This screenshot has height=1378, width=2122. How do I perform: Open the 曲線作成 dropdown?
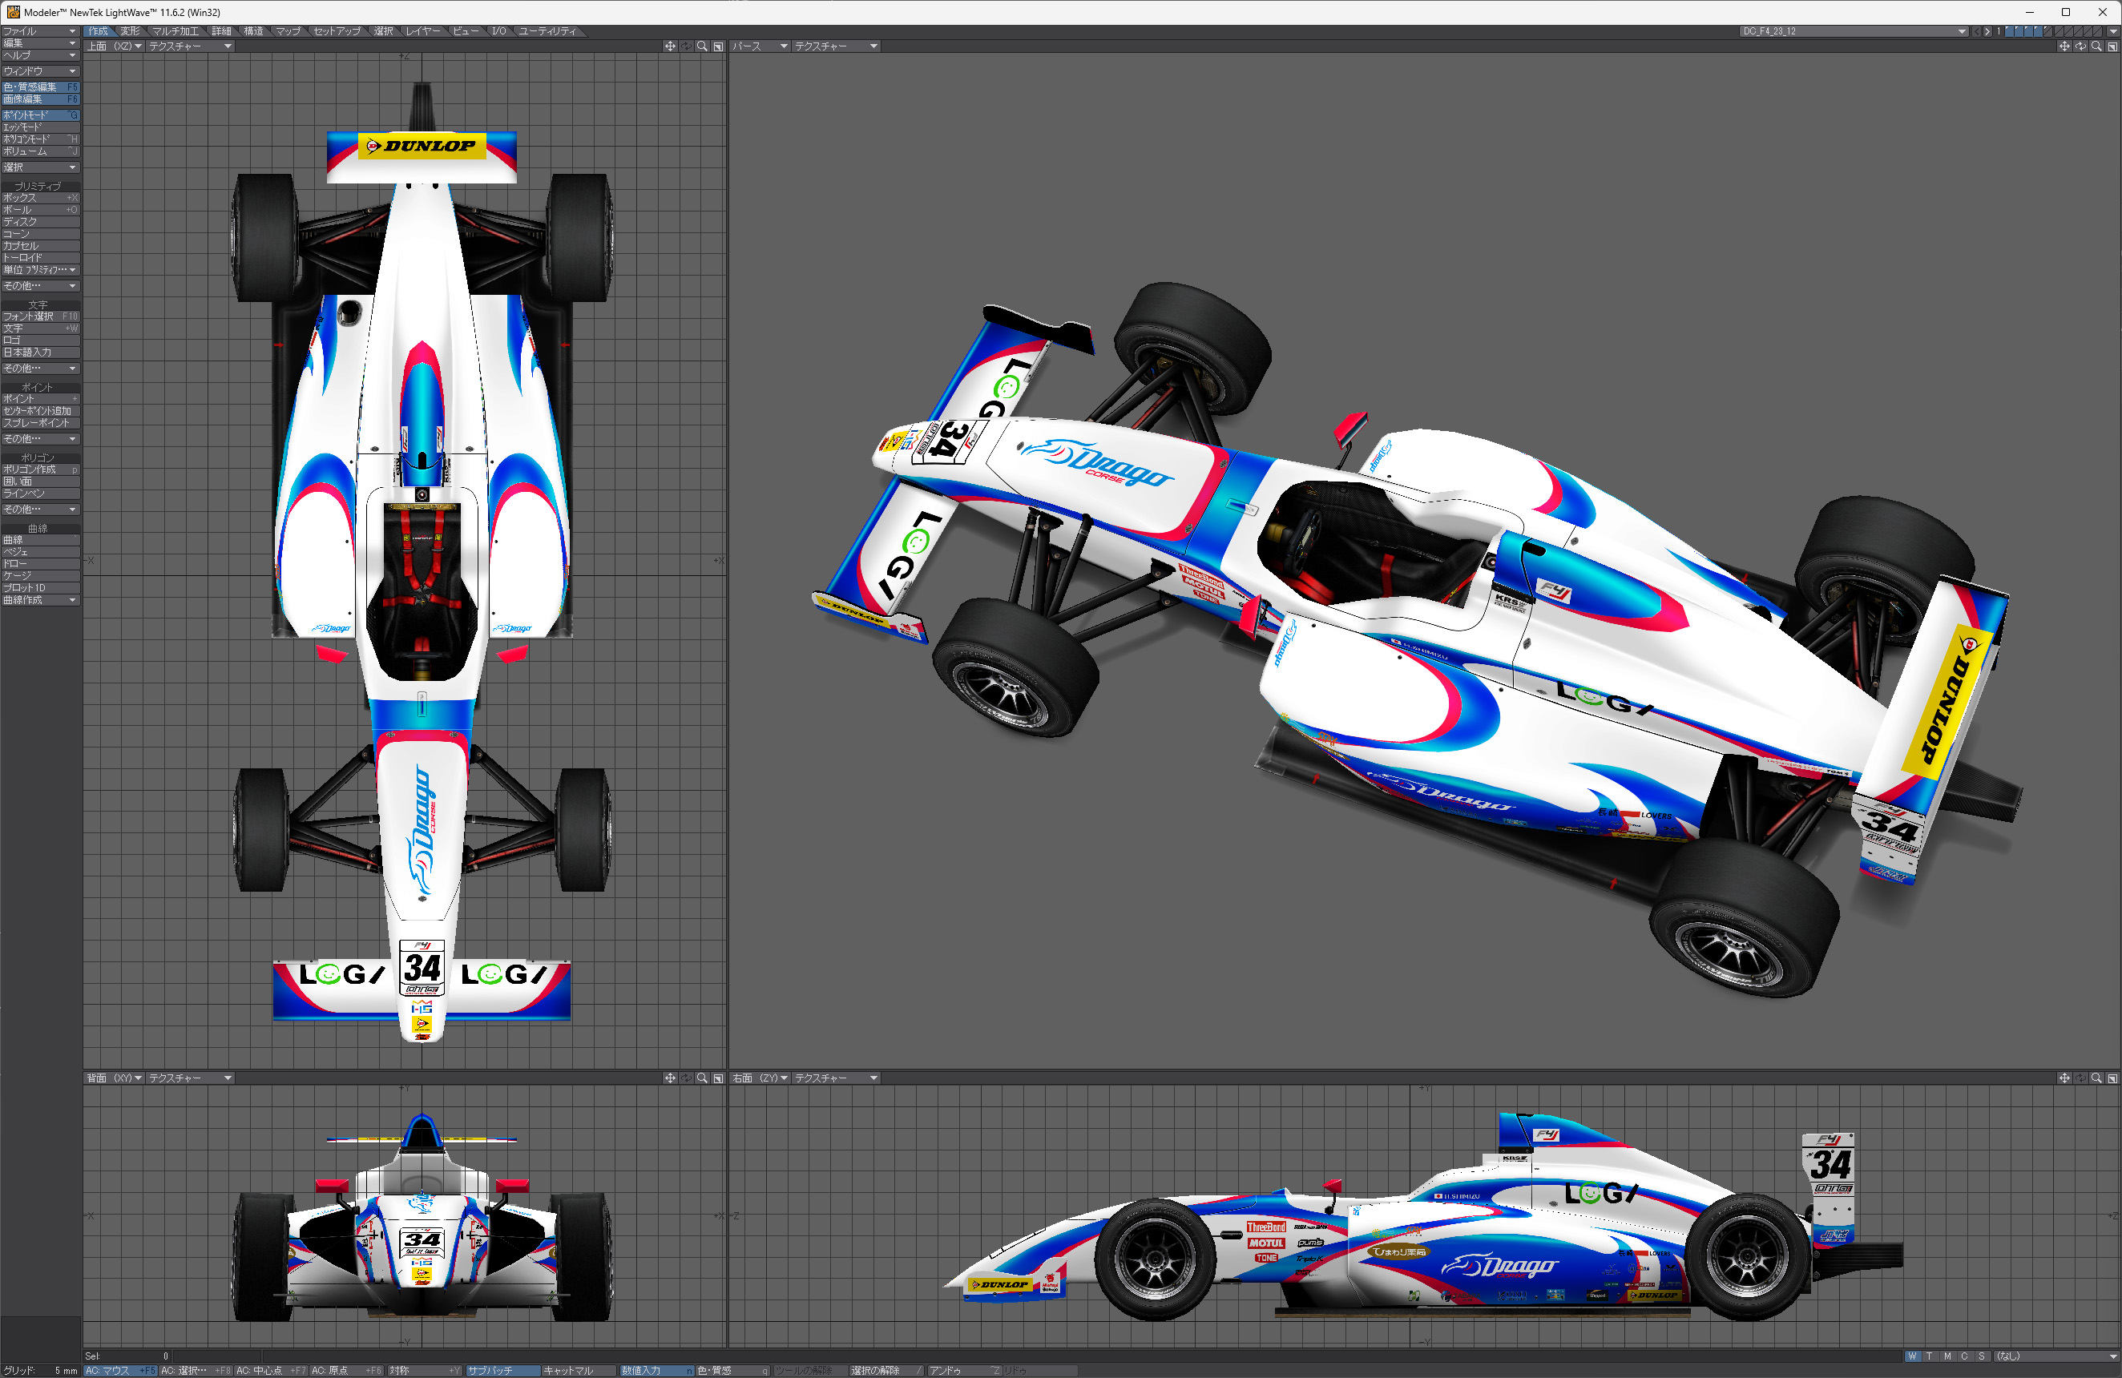tap(40, 601)
